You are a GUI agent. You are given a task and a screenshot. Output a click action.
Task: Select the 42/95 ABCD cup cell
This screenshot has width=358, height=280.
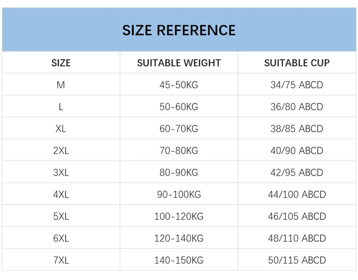tap(297, 173)
